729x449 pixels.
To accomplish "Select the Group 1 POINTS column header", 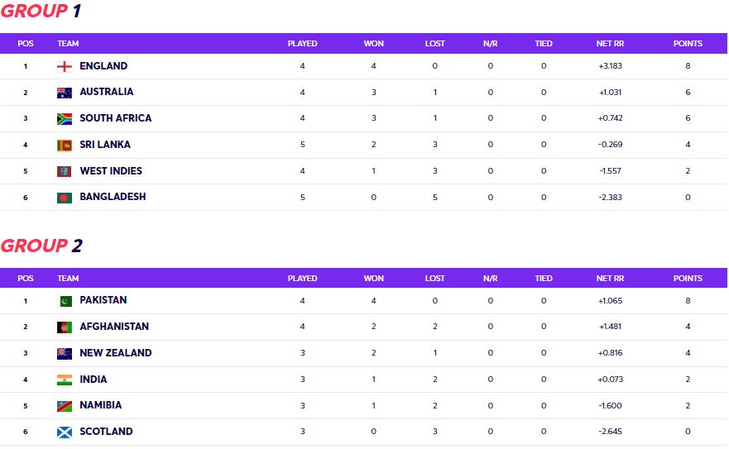I will point(688,44).
